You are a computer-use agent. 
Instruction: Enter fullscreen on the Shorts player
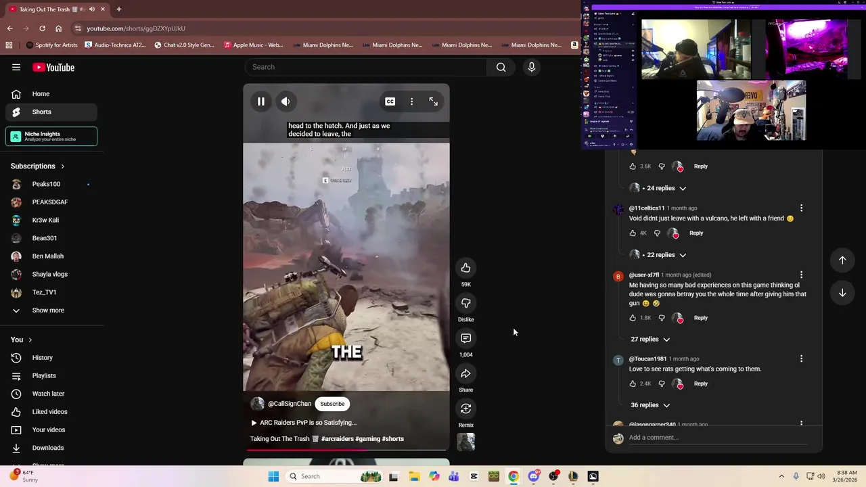point(433,101)
